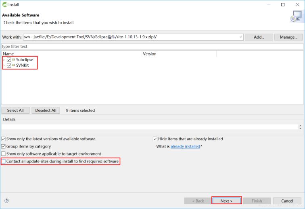Click the install wizard banner image
The height and width of the screenshot is (209, 305).
297,16
